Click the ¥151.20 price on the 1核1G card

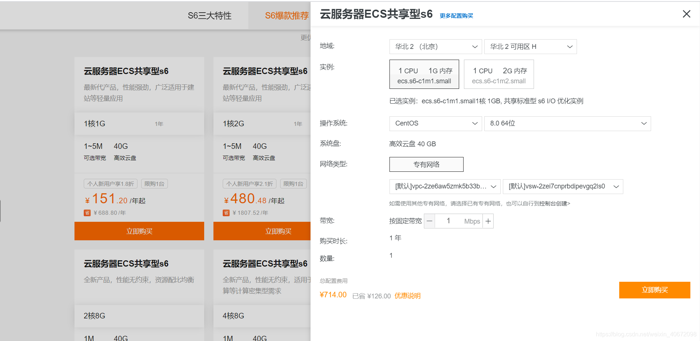click(x=106, y=199)
